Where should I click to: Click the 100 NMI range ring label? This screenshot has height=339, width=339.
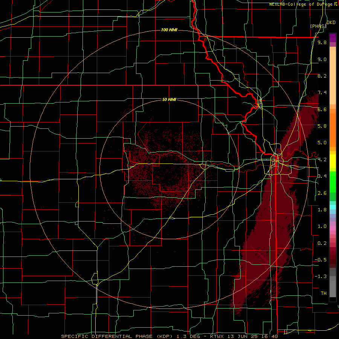point(169,30)
